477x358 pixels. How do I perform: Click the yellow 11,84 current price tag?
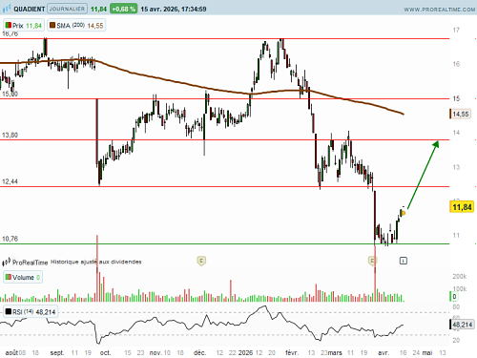pos(462,207)
